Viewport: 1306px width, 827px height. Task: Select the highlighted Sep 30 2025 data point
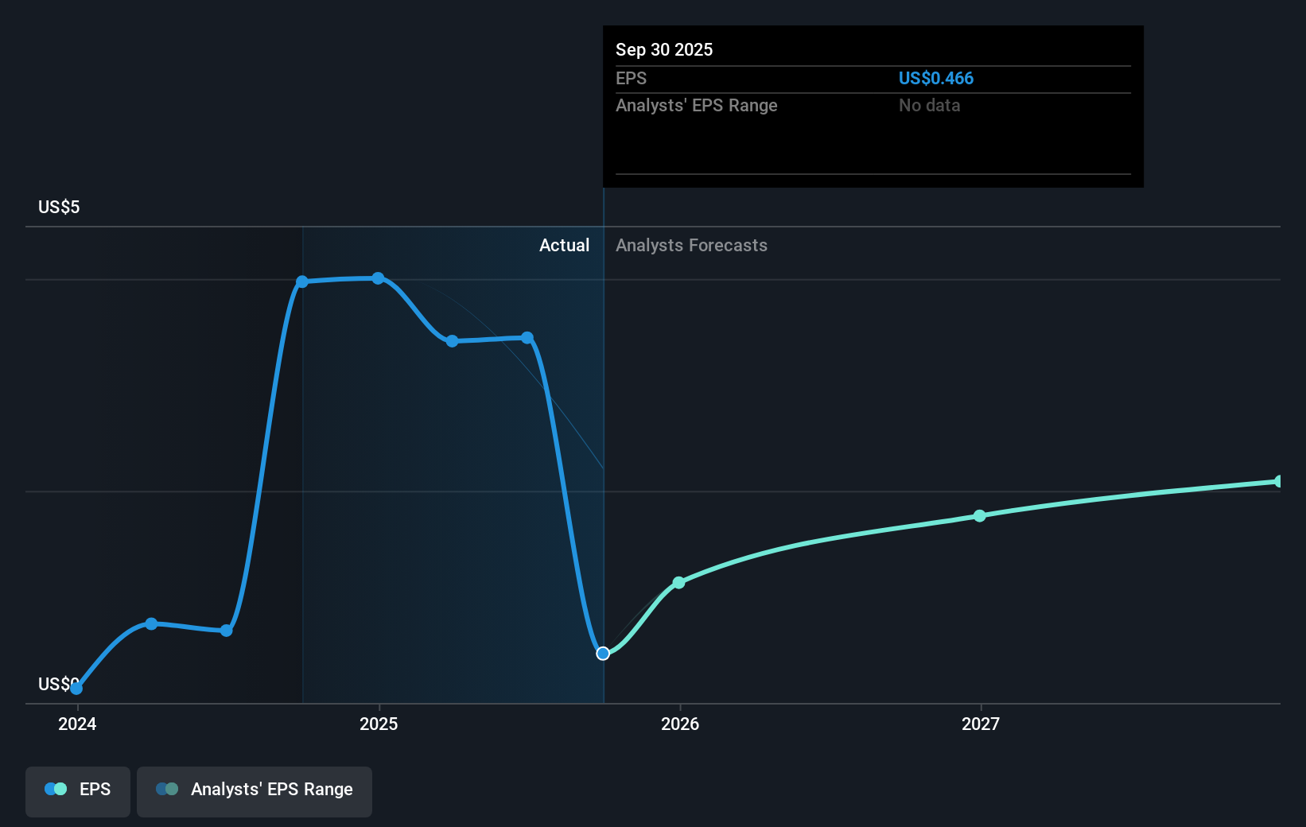603,653
